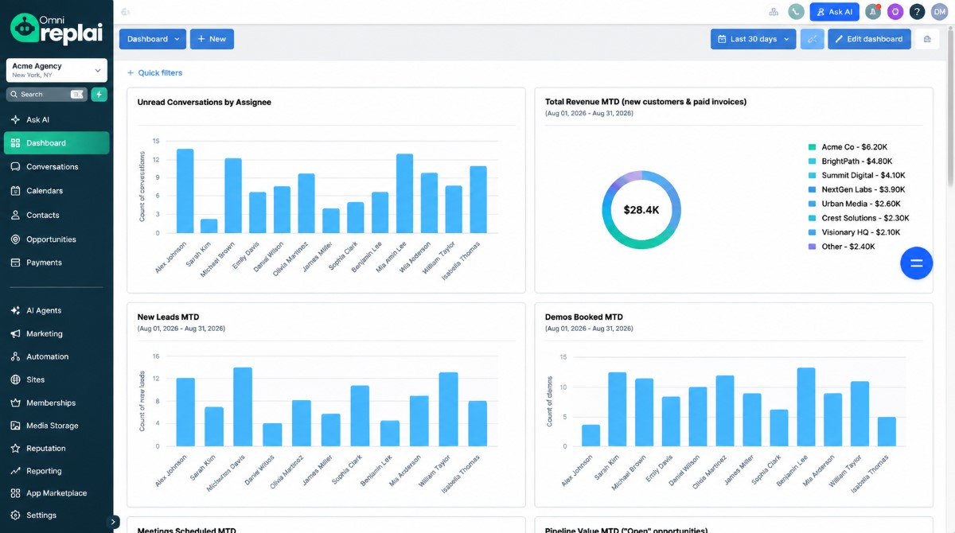Click the small icon at top-left of header
The image size is (955, 533).
(126, 12)
